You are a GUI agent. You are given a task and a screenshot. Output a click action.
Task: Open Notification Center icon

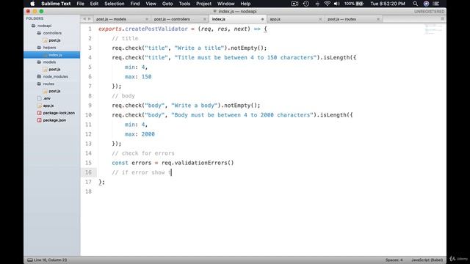click(436, 4)
